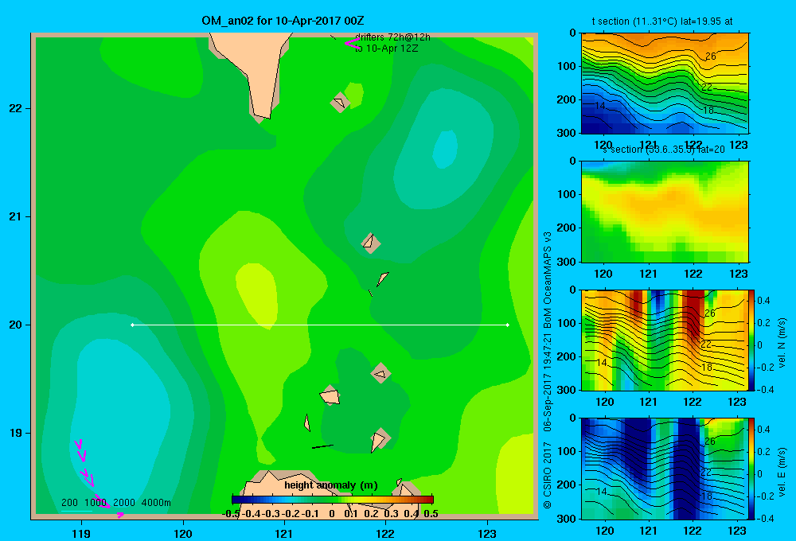Click the "drifters 72h@12h" label

click(392, 37)
